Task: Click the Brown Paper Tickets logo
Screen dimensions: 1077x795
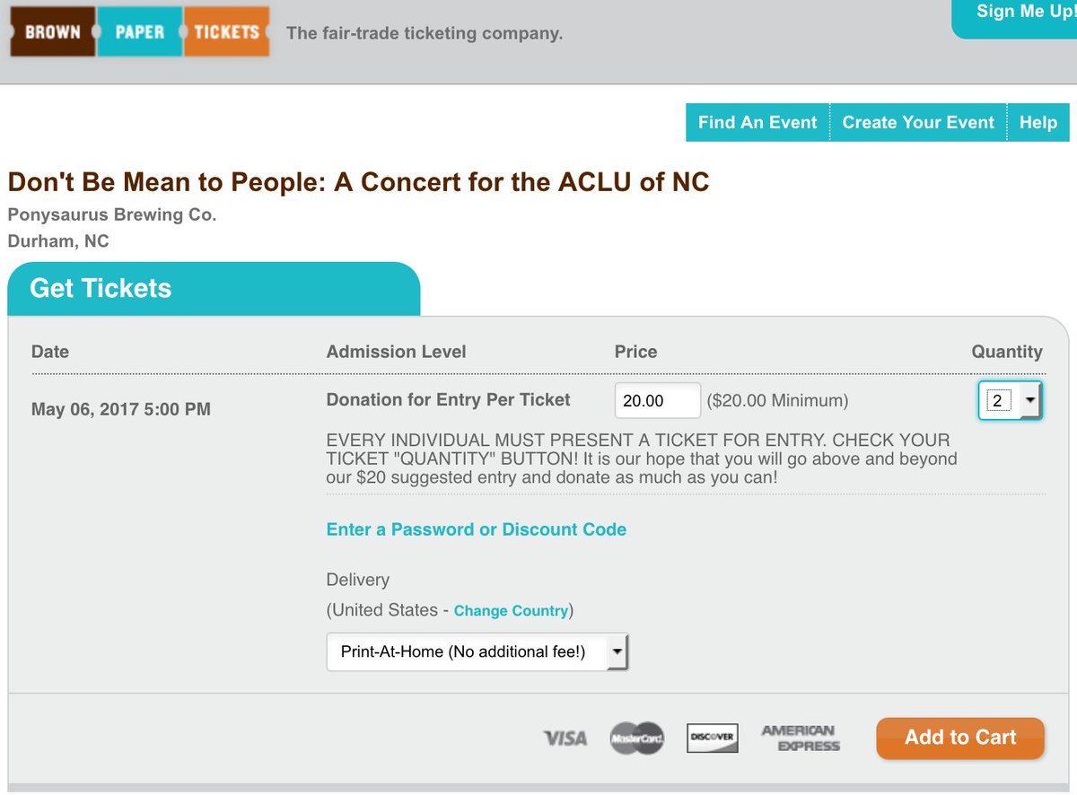Action: pyautogui.click(x=139, y=32)
